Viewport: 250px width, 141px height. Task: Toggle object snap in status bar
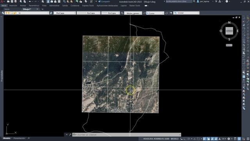coord(198,139)
